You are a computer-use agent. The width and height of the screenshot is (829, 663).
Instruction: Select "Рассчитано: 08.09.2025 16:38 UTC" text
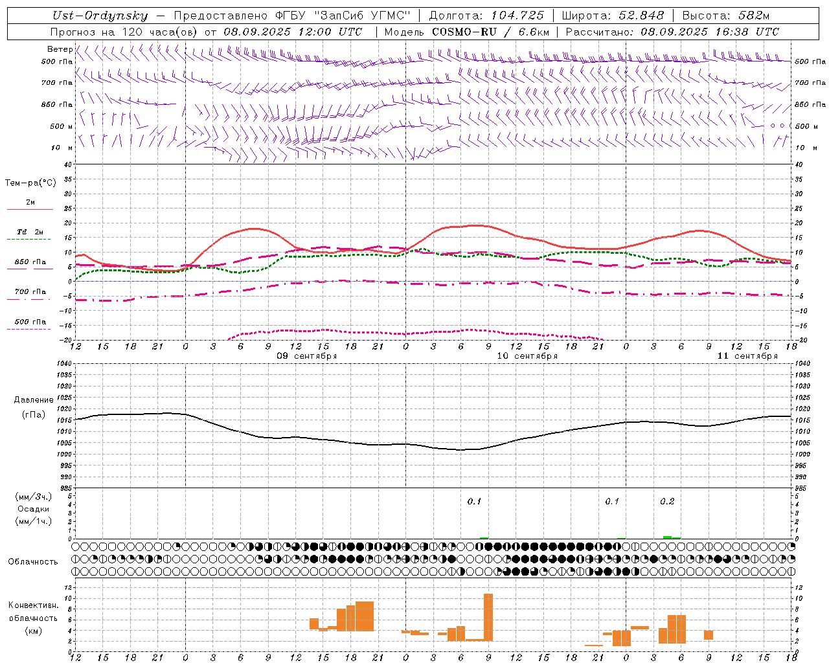(672, 32)
